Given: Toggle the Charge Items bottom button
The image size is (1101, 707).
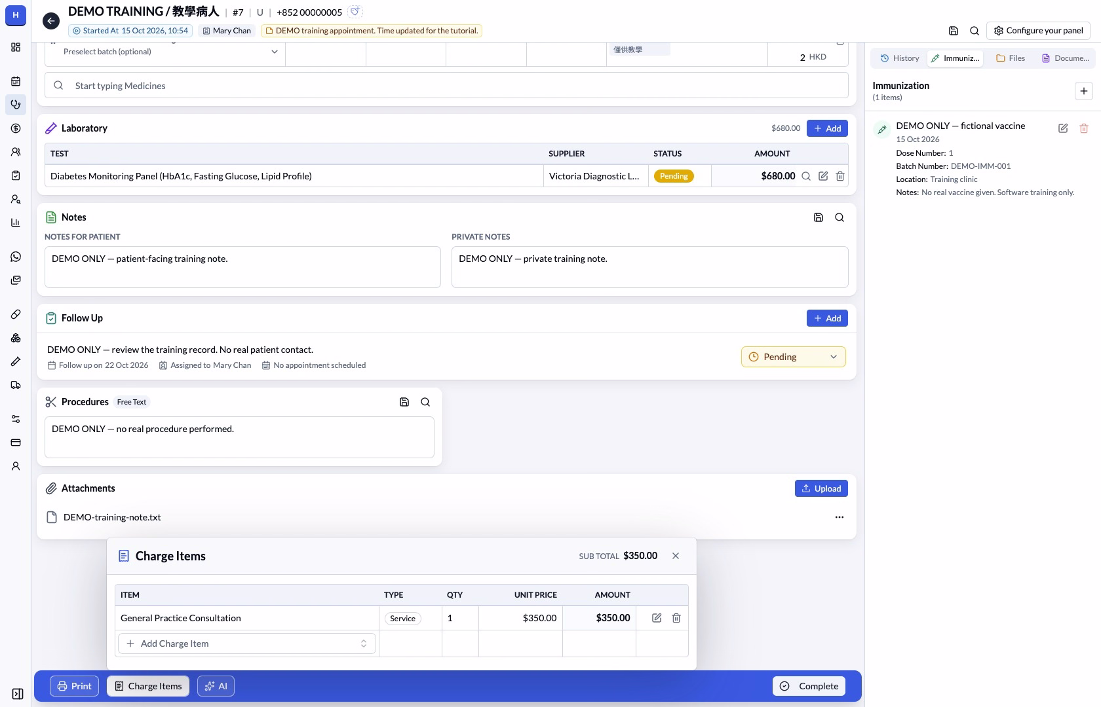Looking at the screenshot, I should point(148,686).
